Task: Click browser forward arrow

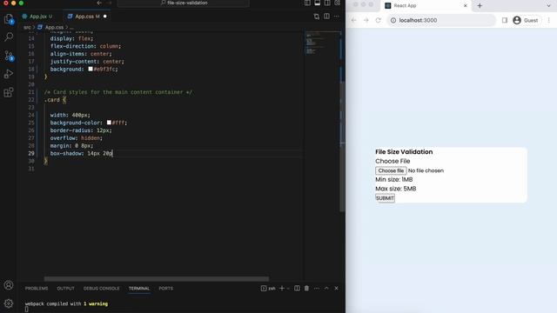Action: point(366,20)
